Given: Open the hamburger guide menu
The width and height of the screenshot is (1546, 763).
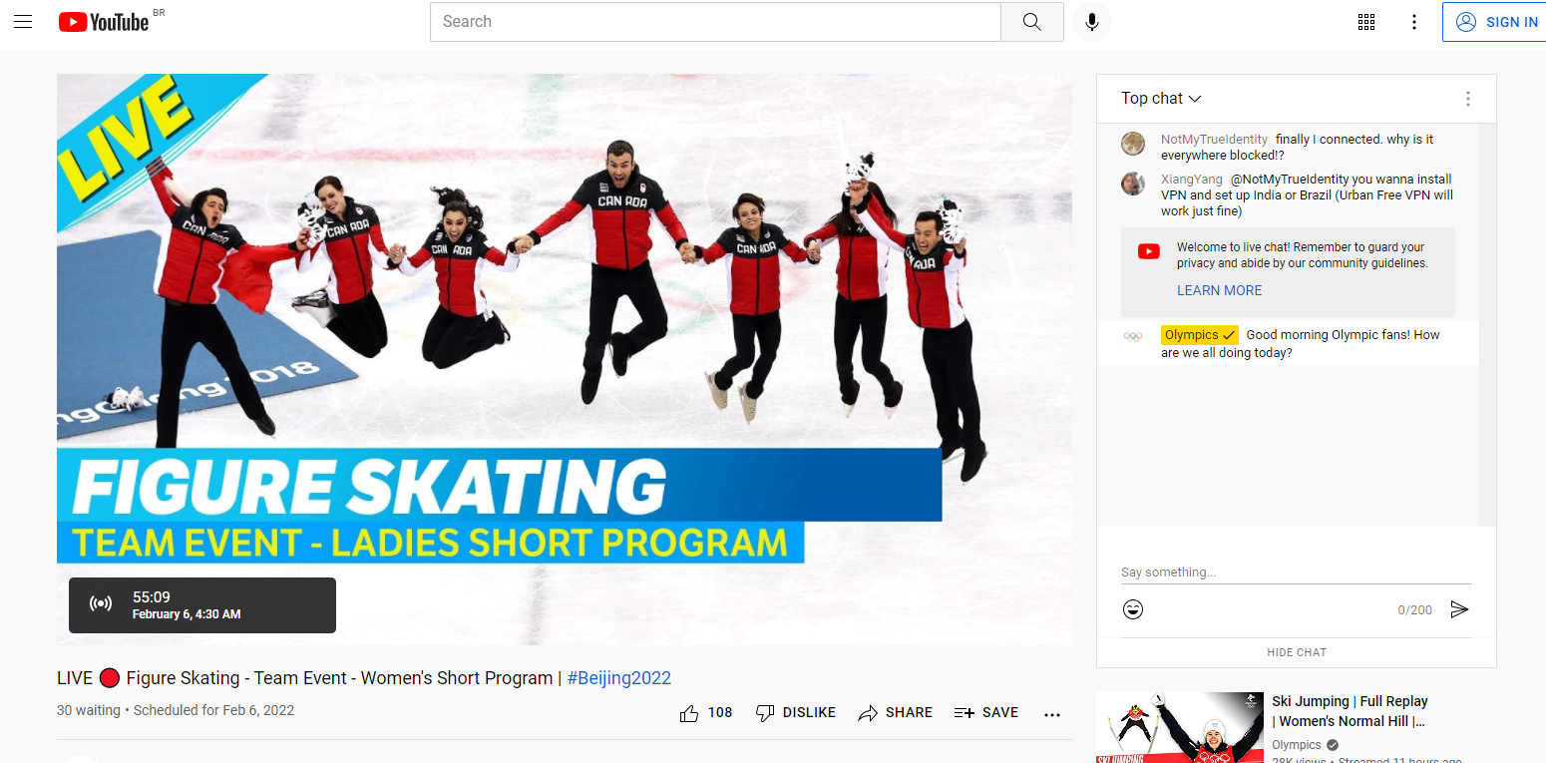Looking at the screenshot, I should (x=23, y=22).
